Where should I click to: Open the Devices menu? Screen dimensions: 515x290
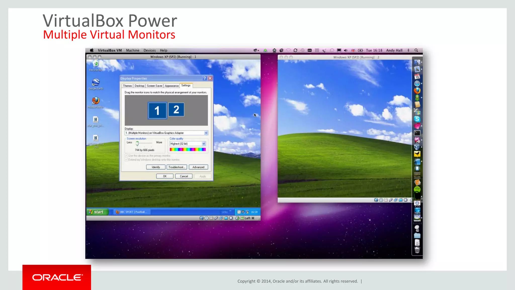coord(149,50)
